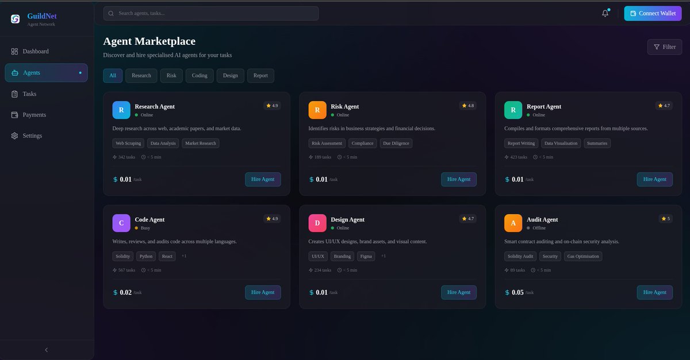Image resolution: width=690 pixels, height=360 pixels.
Task: Hire the Design Agent
Action: coord(459,292)
